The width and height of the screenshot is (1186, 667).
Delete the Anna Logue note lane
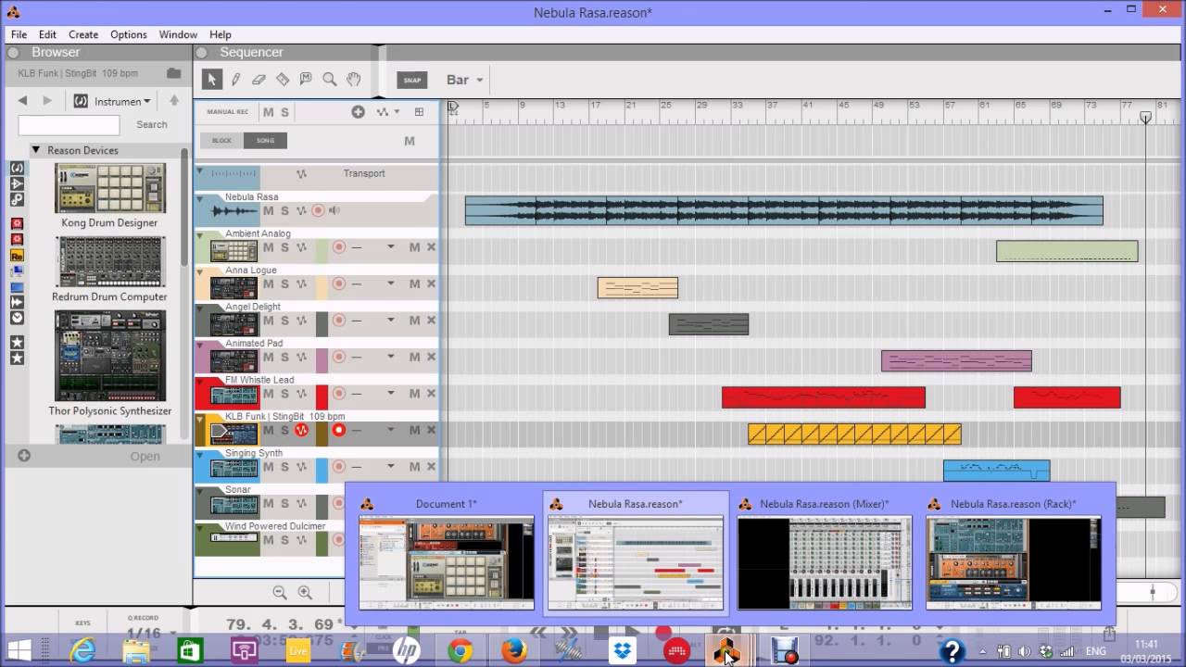pyautogui.click(x=431, y=283)
